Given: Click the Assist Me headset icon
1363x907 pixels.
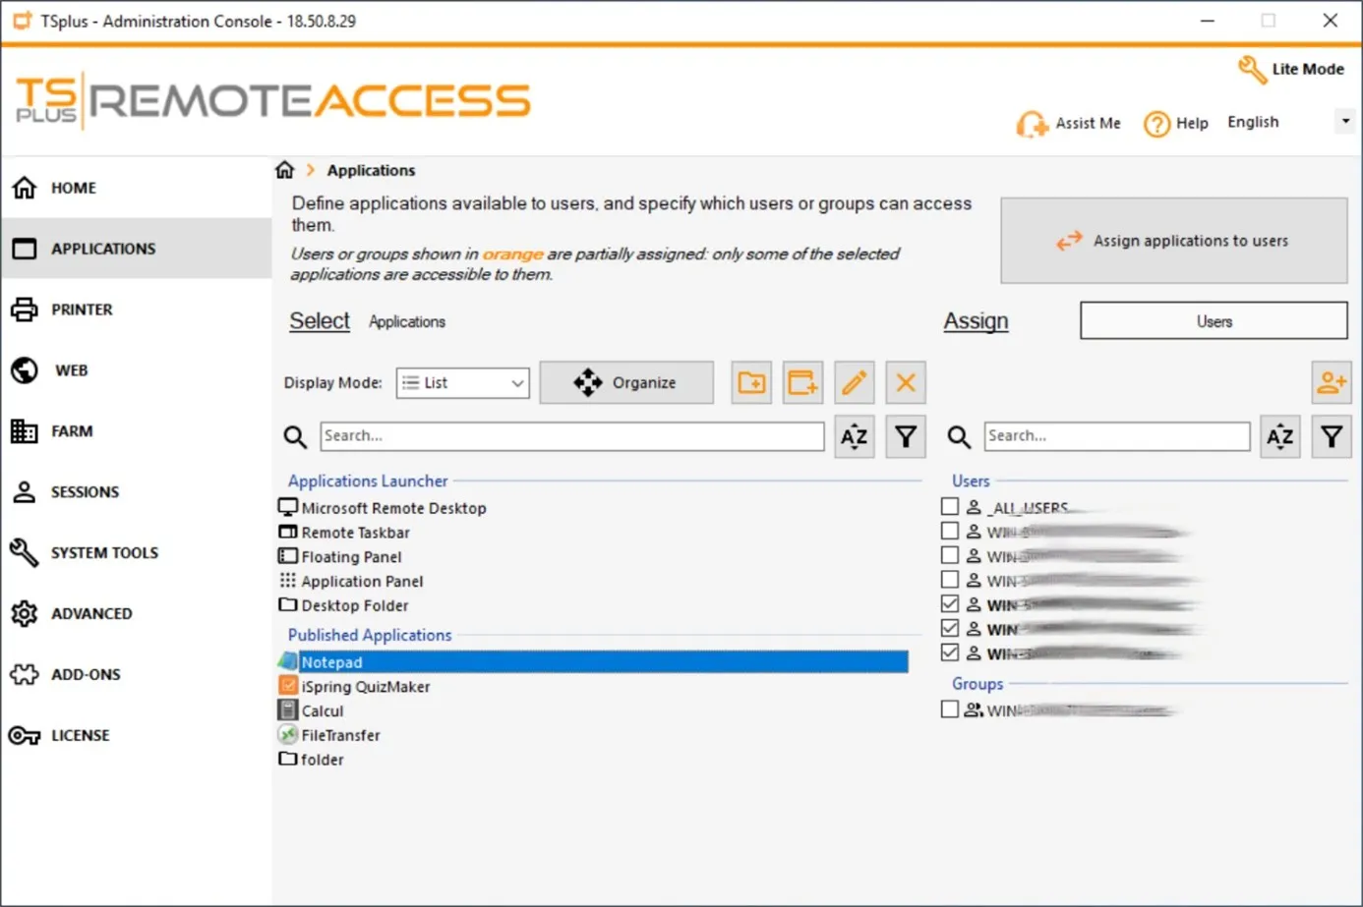Looking at the screenshot, I should point(1032,124).
